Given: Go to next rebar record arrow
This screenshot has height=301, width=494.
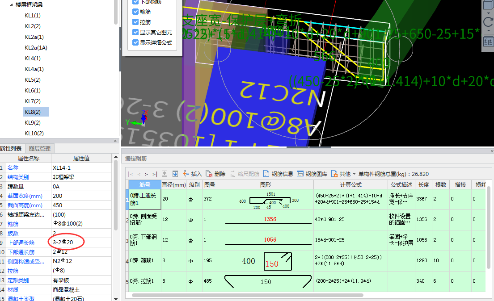Looking at the screenshot, I should 147,174.
